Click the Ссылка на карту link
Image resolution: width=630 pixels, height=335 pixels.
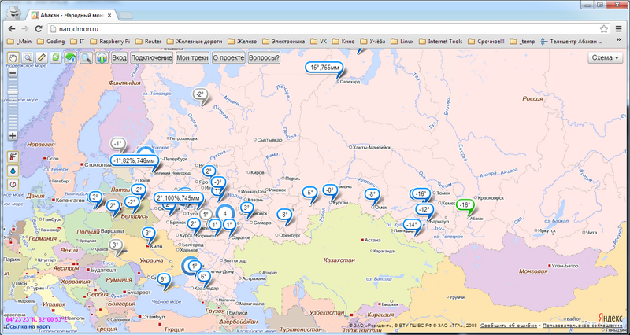pyautogui.click(x=28, y=326)
